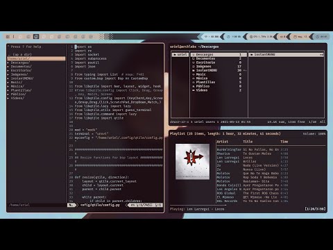This screenshot has height=250, width=333.
Task: Place the cursor on "import socket" in Vim
Action: click(87, 55)
